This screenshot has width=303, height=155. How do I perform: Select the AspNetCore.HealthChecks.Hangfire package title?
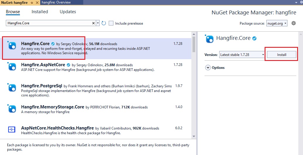(x=57, y=128)
